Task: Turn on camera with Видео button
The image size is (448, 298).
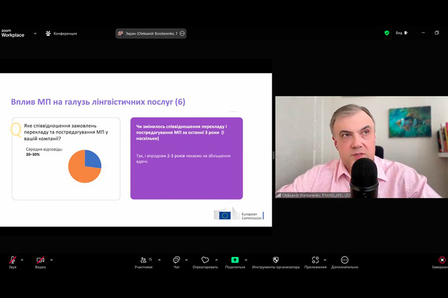Action: click(40, 262)
